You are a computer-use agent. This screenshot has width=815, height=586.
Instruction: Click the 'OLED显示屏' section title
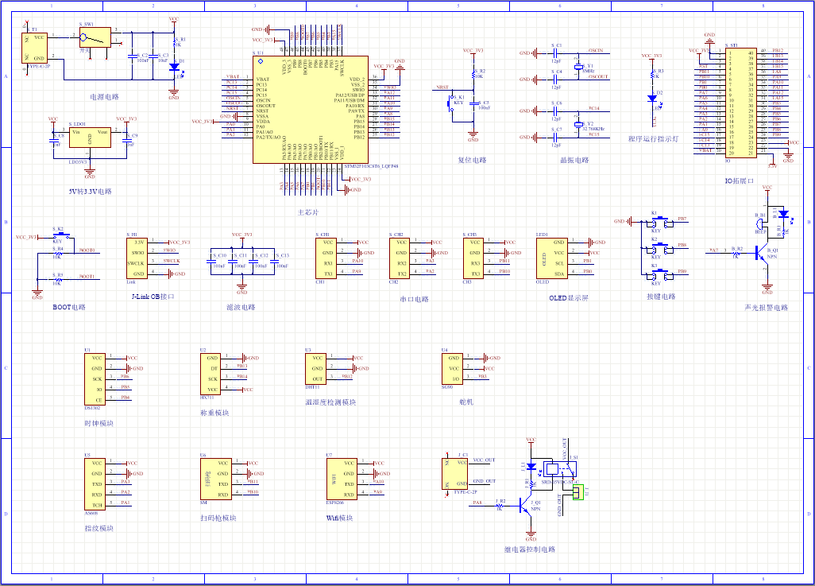click(569, 298)
